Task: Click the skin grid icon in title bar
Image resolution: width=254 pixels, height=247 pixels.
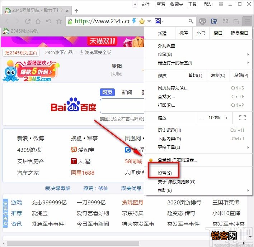Action: tap(221, 4)
